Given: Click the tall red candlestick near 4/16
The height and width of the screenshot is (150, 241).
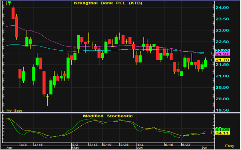Looking at the screenshot, I should point(44,83).
